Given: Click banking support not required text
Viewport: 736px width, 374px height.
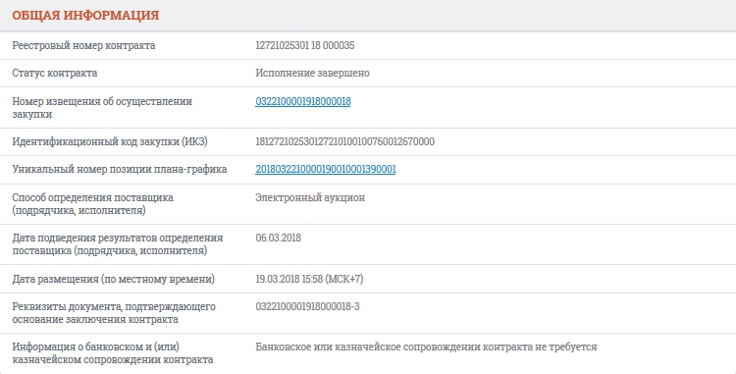Looking at the screenshot, I should [426, 347].
